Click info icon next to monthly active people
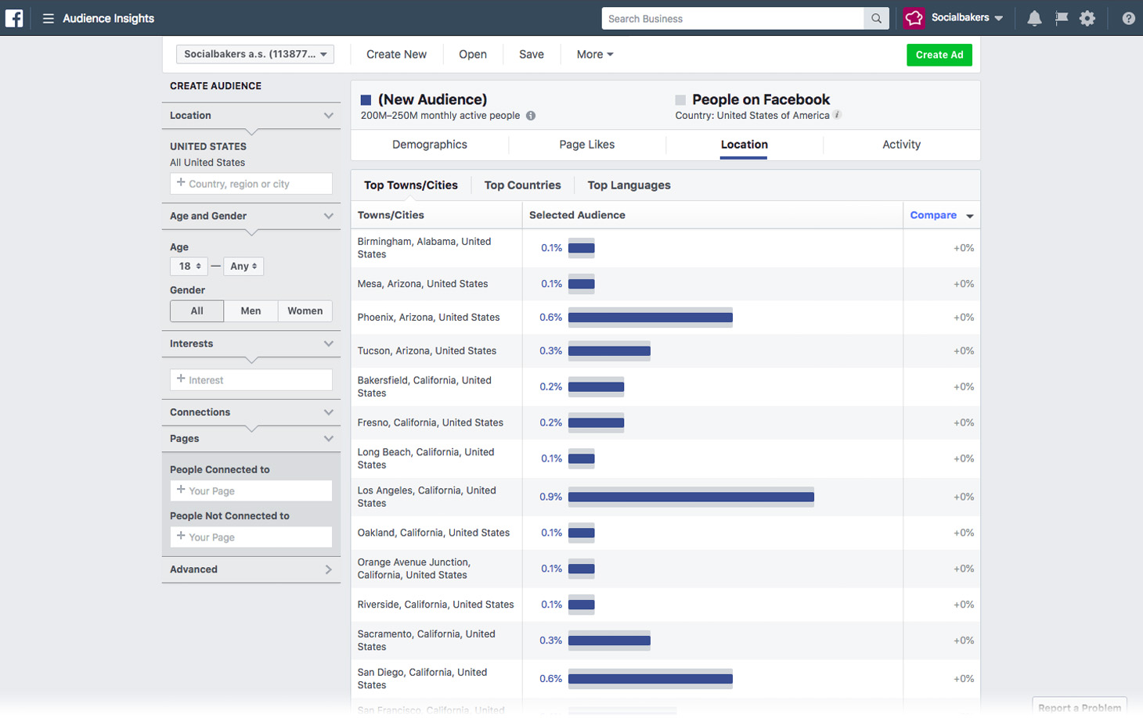The height and width of the screenshot is (718, 1143). (x=531, y=116)
